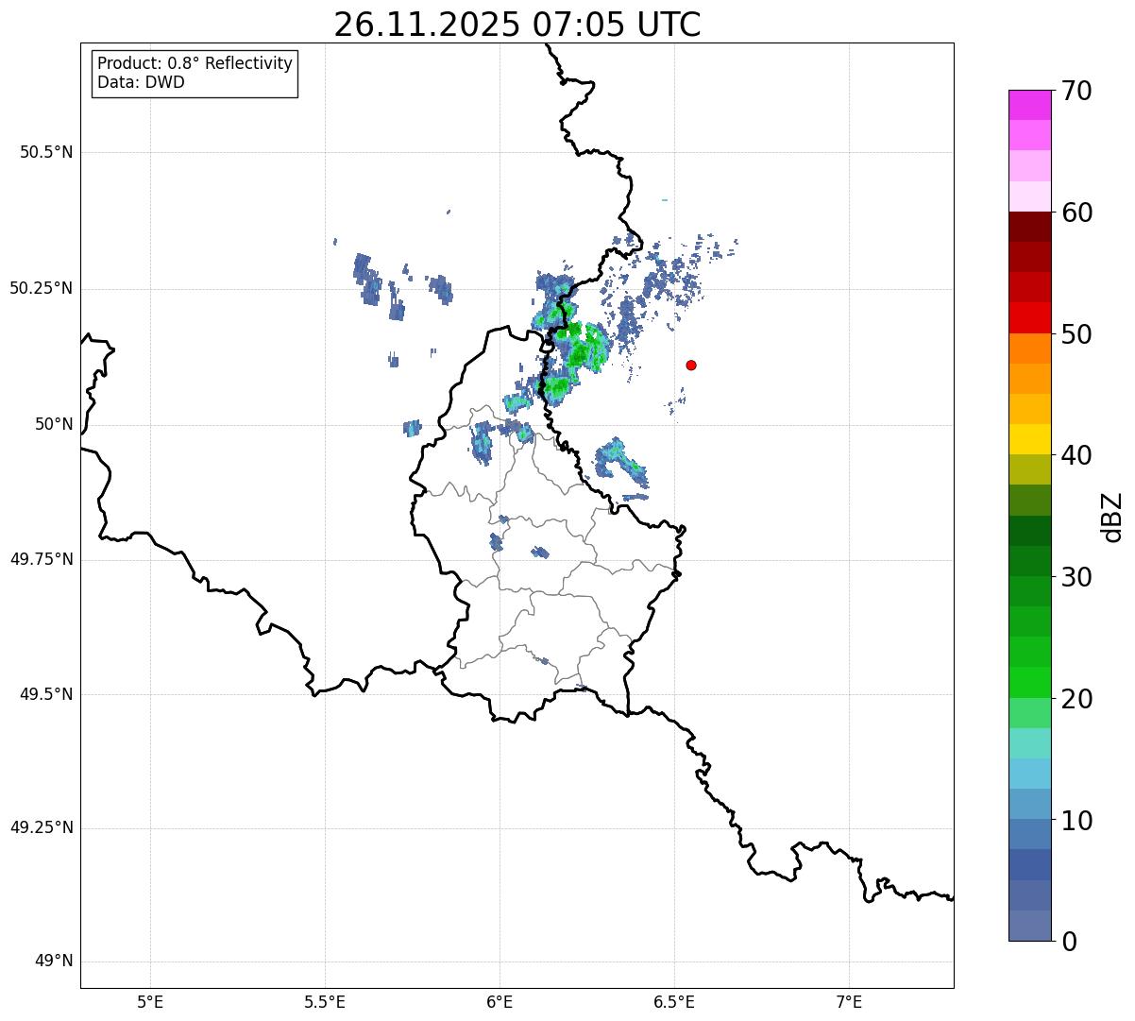Click the 50°N latitude label
Image resolution: width=1135 pixels, height=1021 pixels.
tap(54, 424)
